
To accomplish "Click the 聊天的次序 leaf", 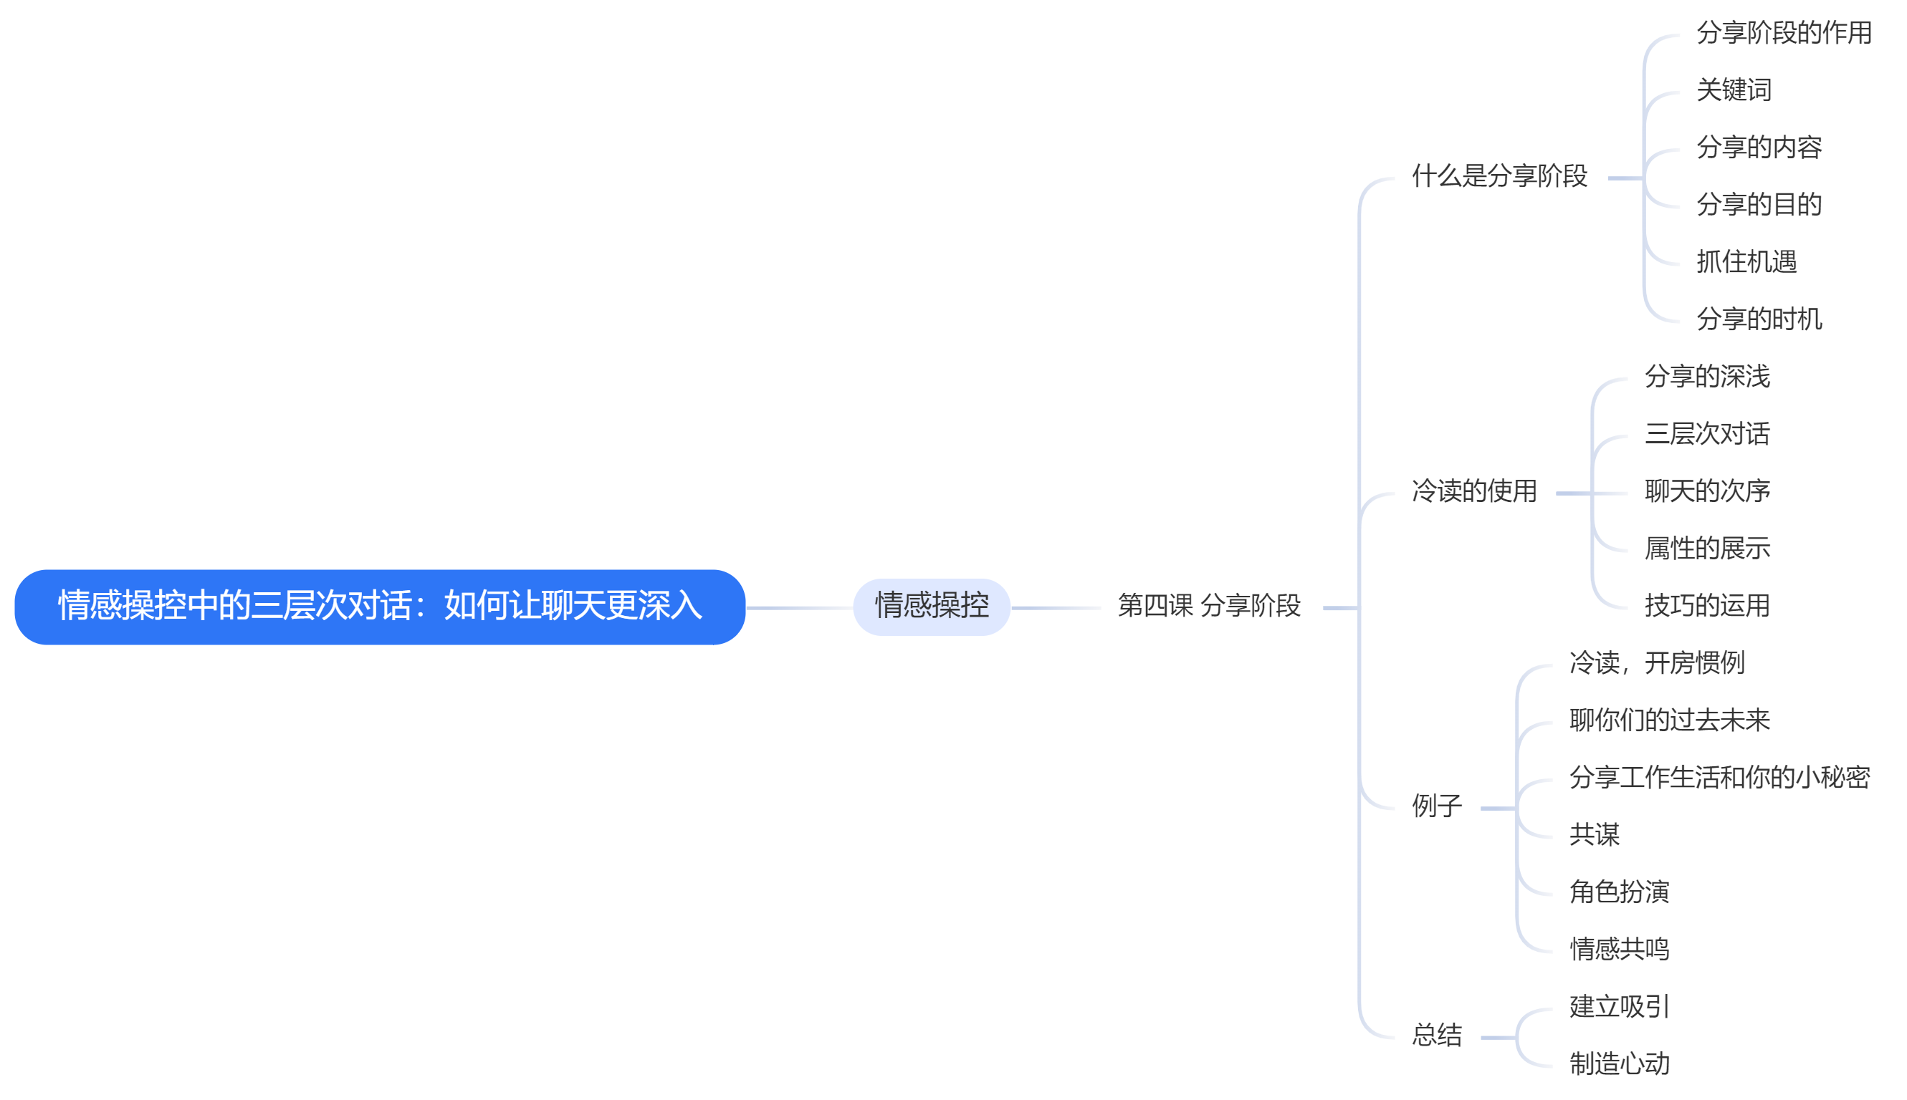I will coord(1707,492).
